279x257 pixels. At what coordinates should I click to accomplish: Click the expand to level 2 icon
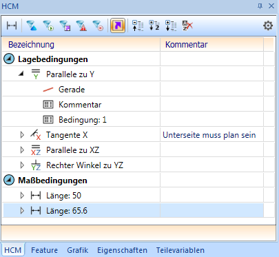tap(154, 25)
